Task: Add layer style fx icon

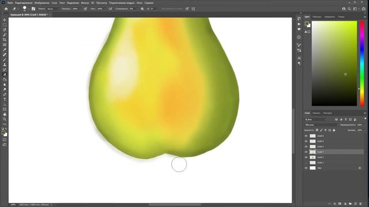Action: tap(334, 204)
